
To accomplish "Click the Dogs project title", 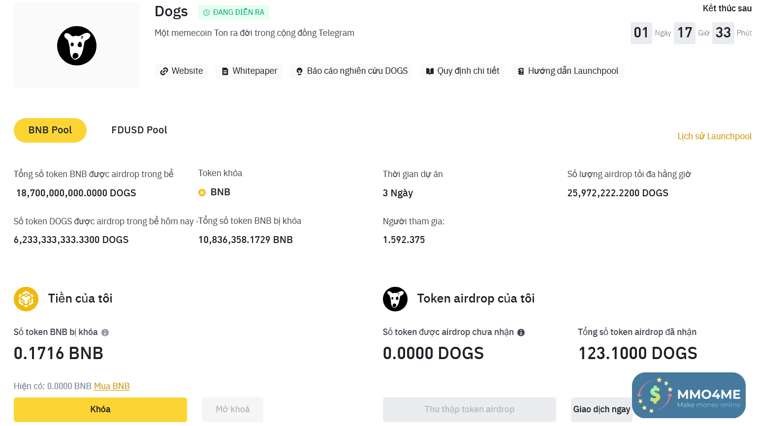I will pyautogui.click(x=171, y=11).
